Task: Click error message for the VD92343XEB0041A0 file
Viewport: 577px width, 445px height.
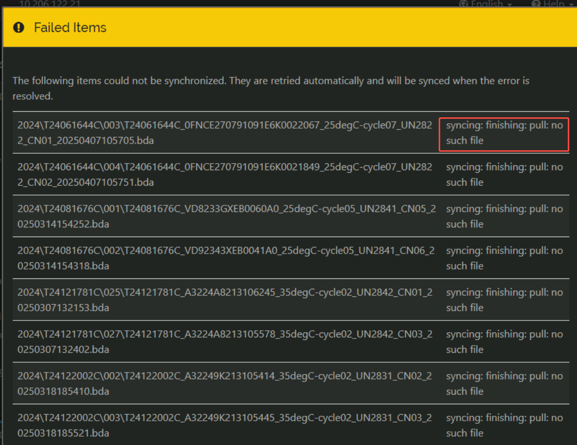Action: (504, 258)
